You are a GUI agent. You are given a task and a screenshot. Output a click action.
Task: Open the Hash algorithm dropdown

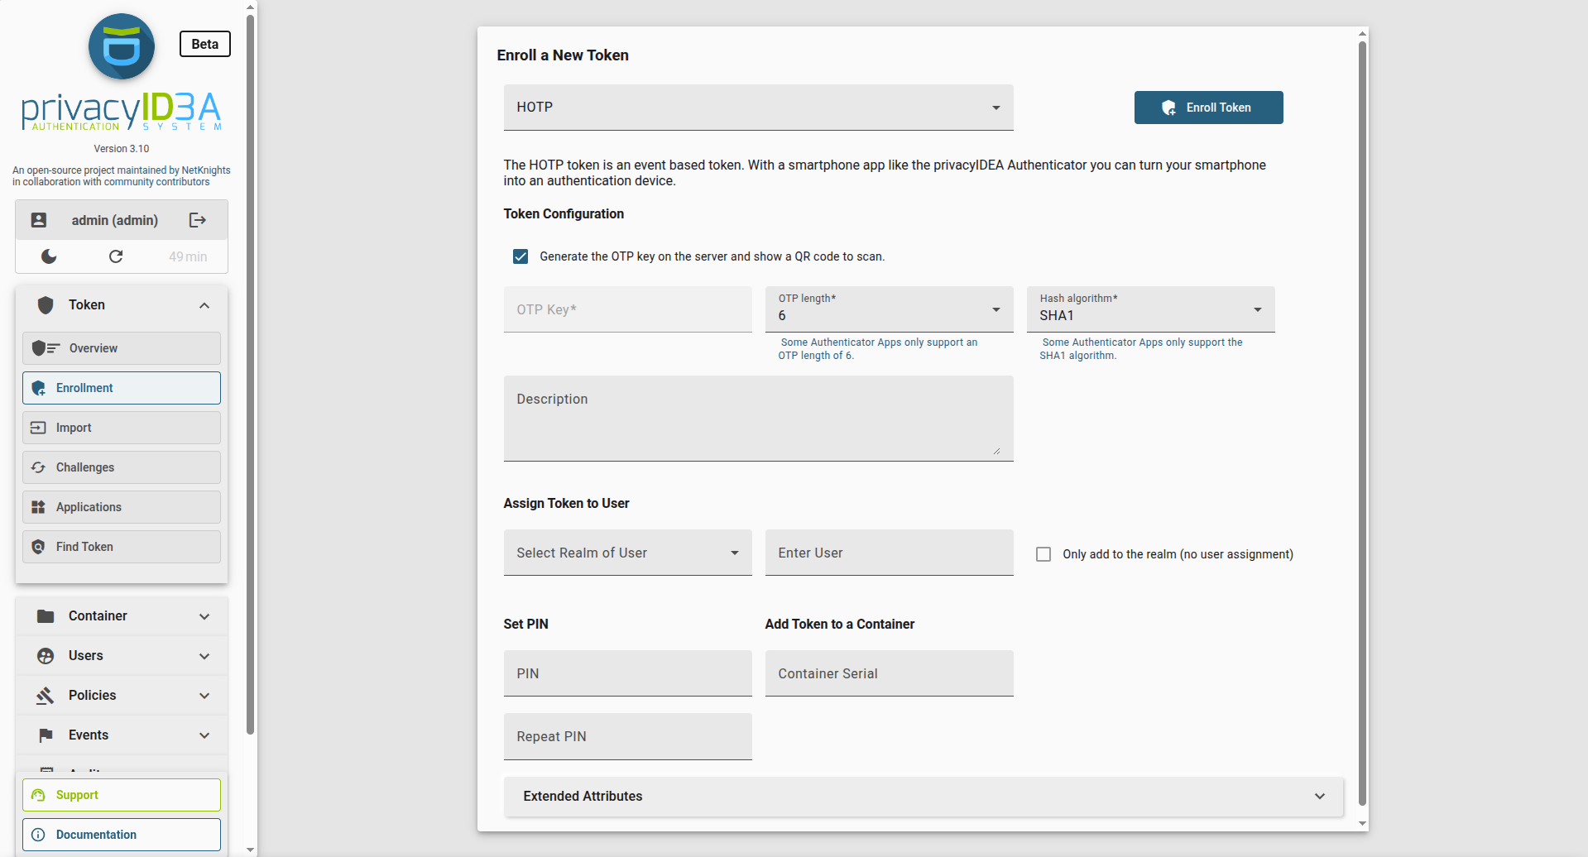coord(1149,309)
